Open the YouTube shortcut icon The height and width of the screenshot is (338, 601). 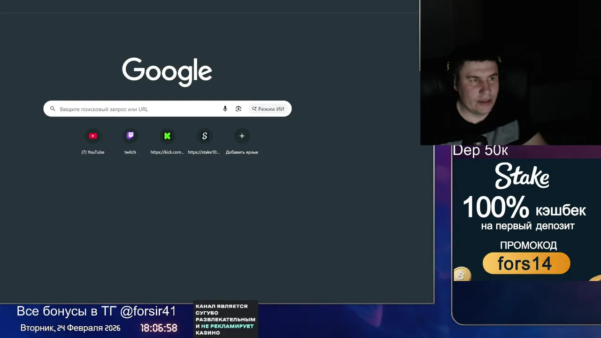pyautogui.click(x=93, y=136)
